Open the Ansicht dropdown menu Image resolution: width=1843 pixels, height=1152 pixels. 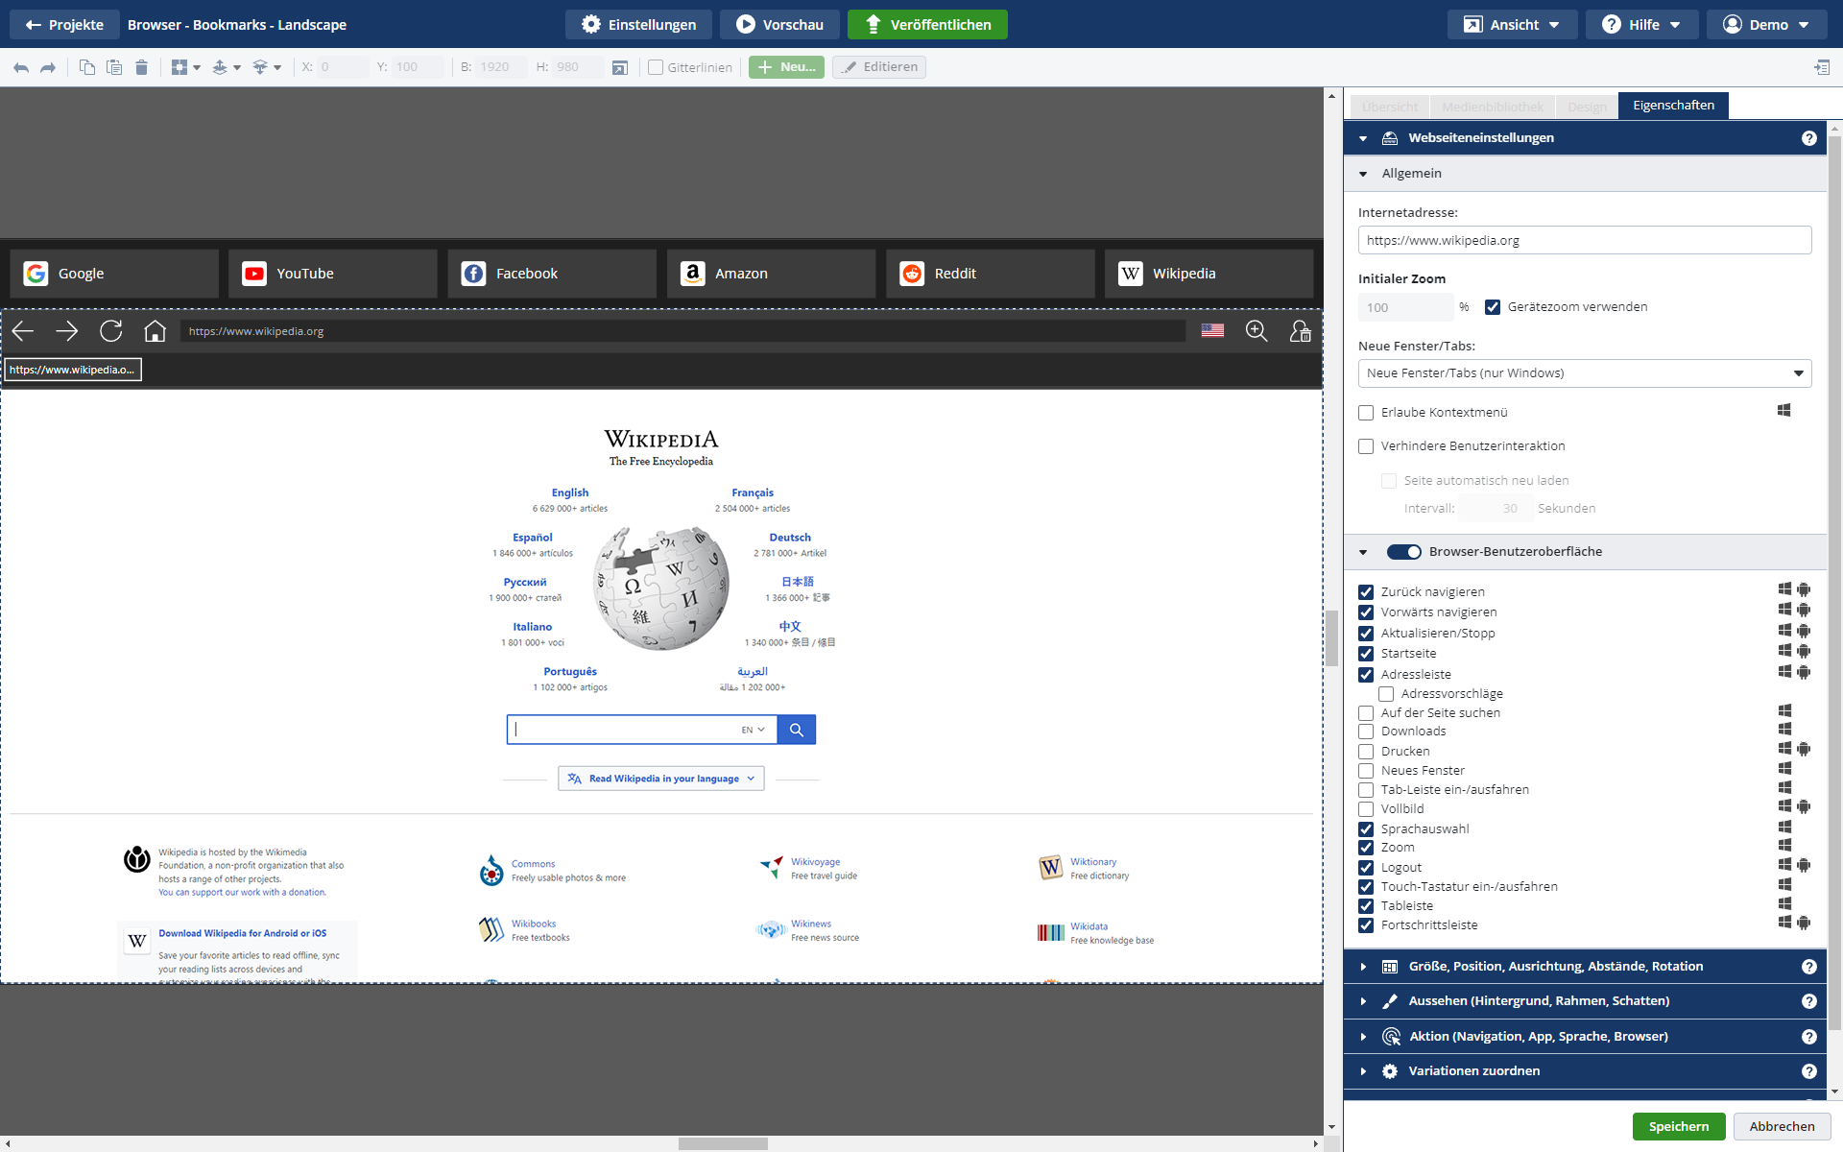pos(1513,25)
